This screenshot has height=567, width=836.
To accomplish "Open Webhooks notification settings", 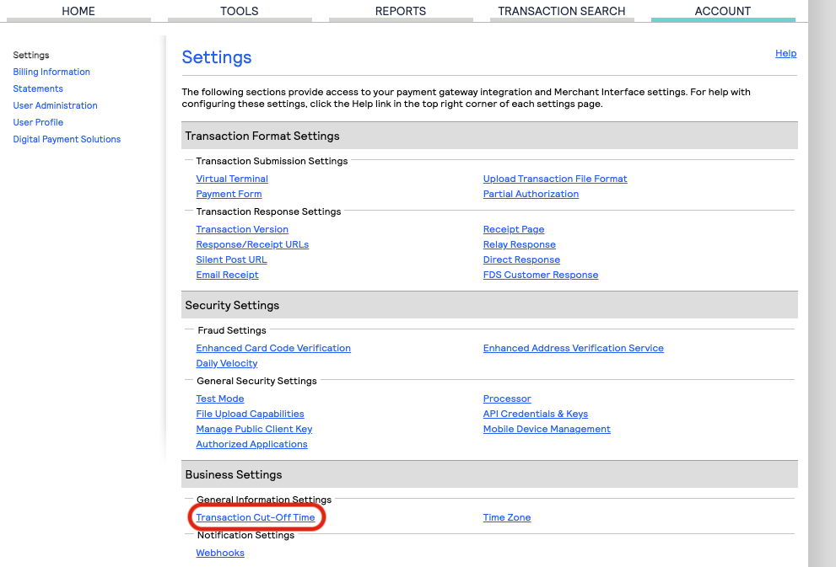I will coord(219,553).
